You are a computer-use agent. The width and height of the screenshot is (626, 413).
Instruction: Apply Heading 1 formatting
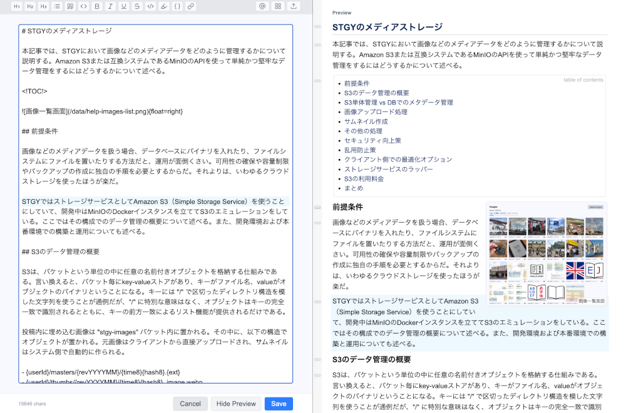tap(17, 6)
